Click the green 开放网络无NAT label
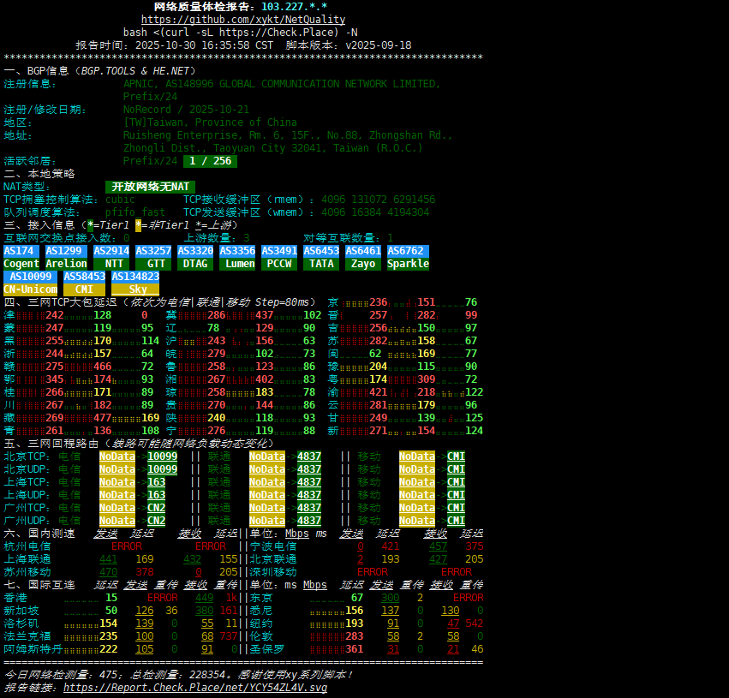Viewport: 729px width, 698px height. [x=150, y=187]
